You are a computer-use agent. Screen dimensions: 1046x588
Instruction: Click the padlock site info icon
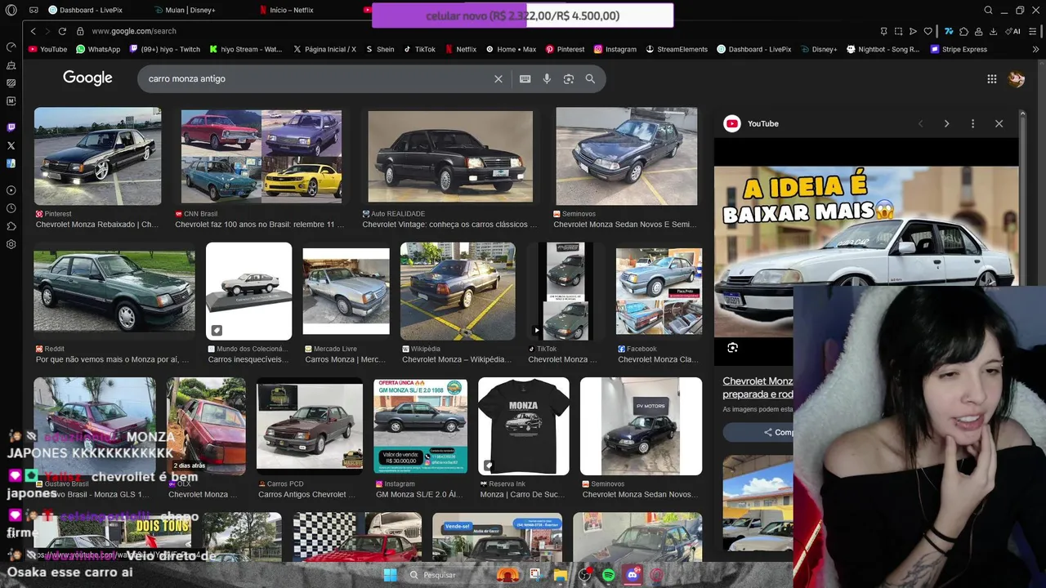(x=80, y=31)
